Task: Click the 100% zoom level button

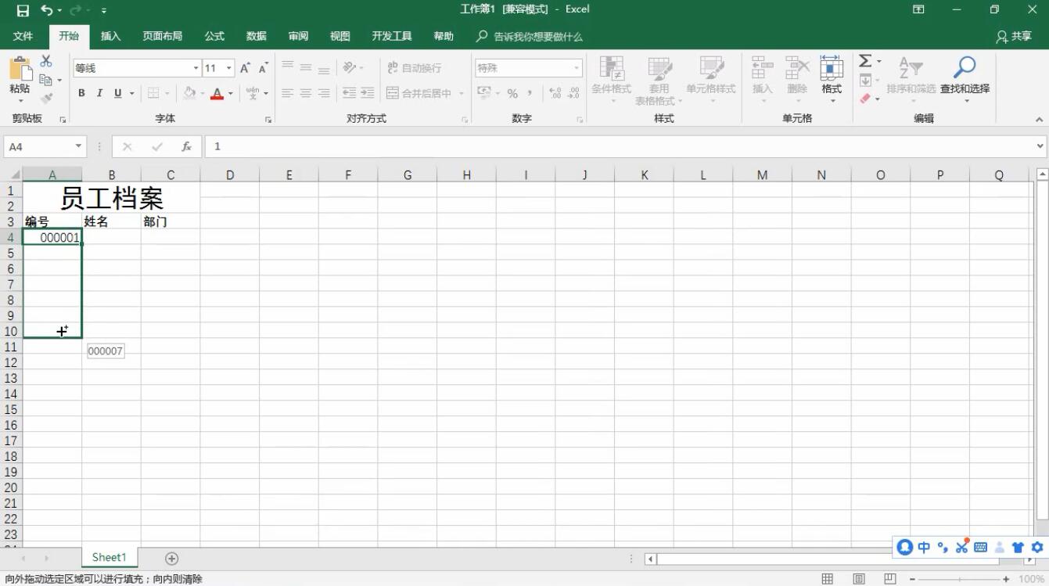Action: coord(1033,579)
